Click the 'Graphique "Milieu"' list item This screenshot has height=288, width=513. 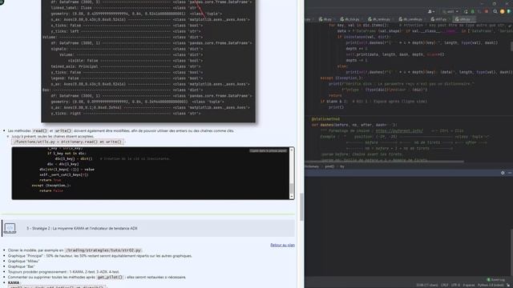pyautogui.click(x=23, y=262)
